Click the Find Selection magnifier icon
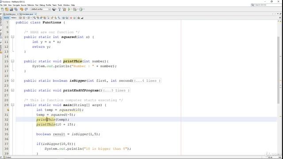 [x=34, y=18]
